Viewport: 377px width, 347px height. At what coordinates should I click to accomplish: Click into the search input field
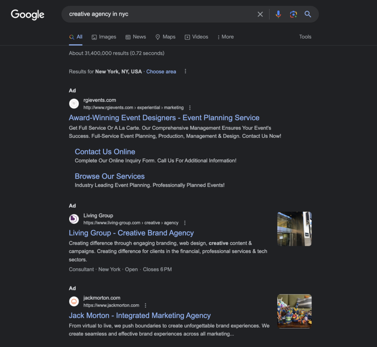[158, 14]
